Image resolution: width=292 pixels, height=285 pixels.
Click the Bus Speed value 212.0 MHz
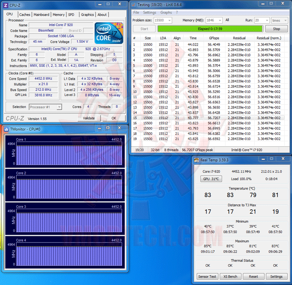43,89
